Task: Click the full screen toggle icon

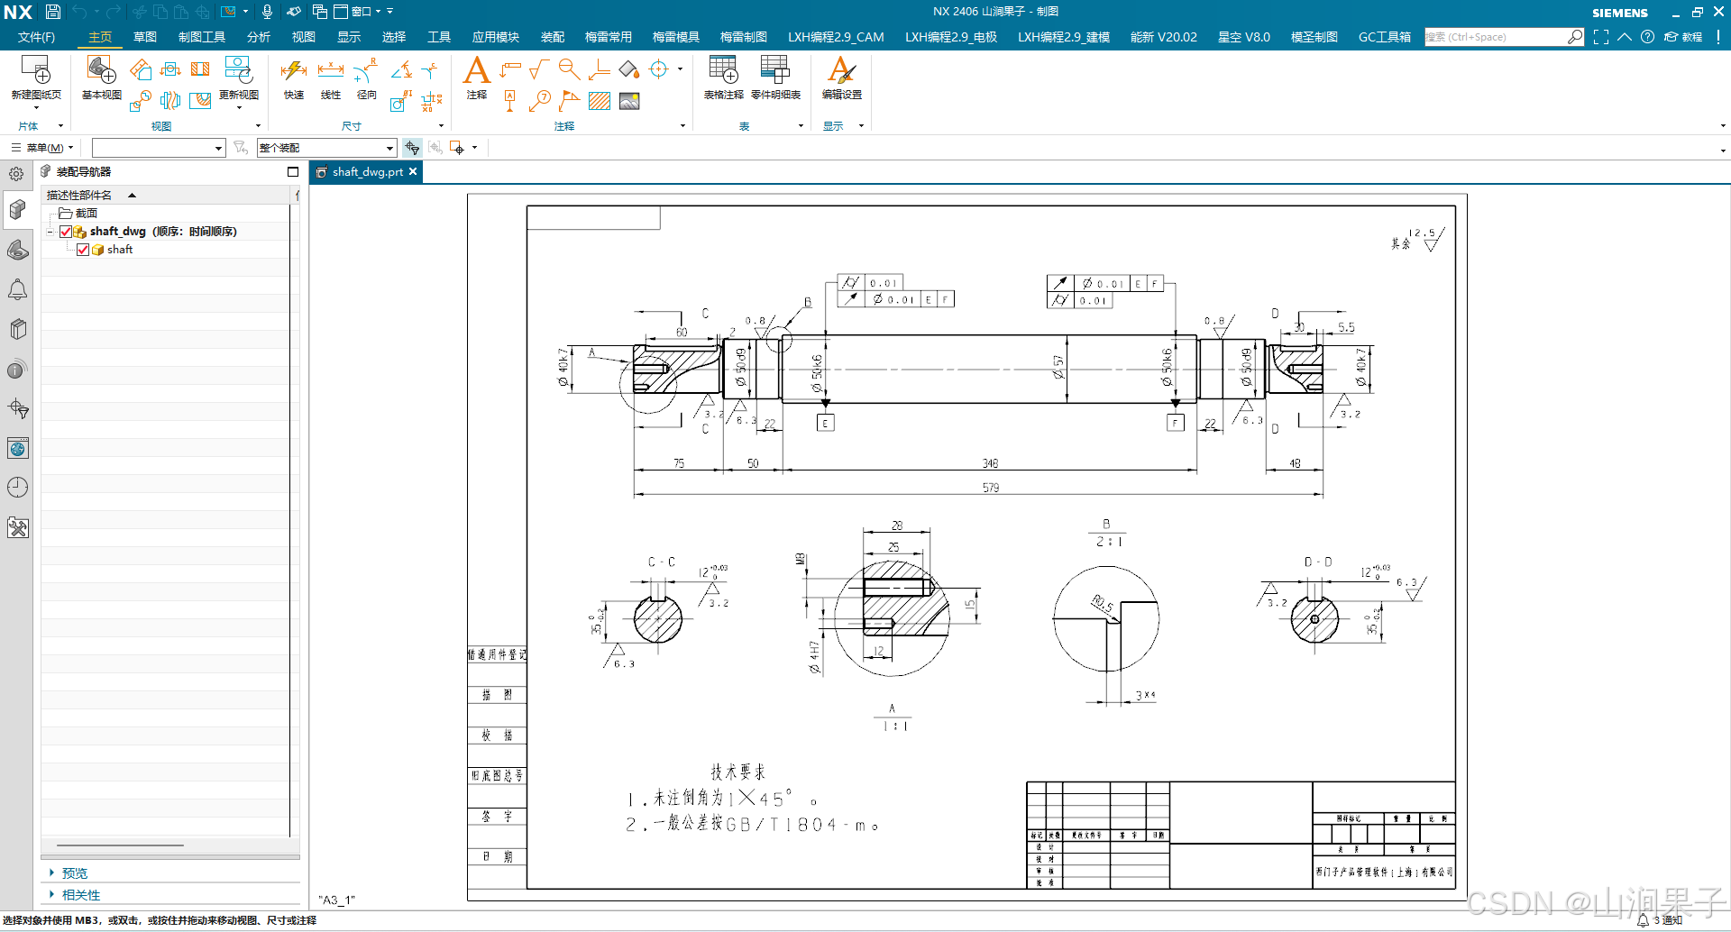Action: (x=1601, y=37)
